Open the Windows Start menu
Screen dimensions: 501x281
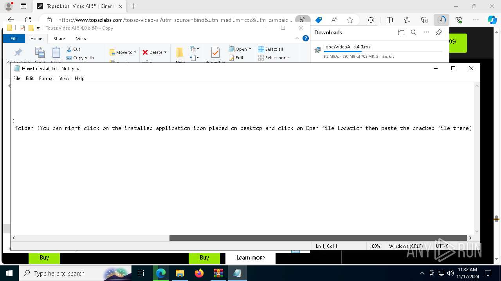9,273
